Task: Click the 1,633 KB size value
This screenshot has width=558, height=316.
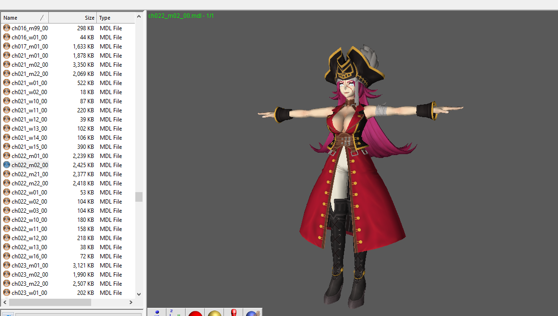Action: pos(83,46)
